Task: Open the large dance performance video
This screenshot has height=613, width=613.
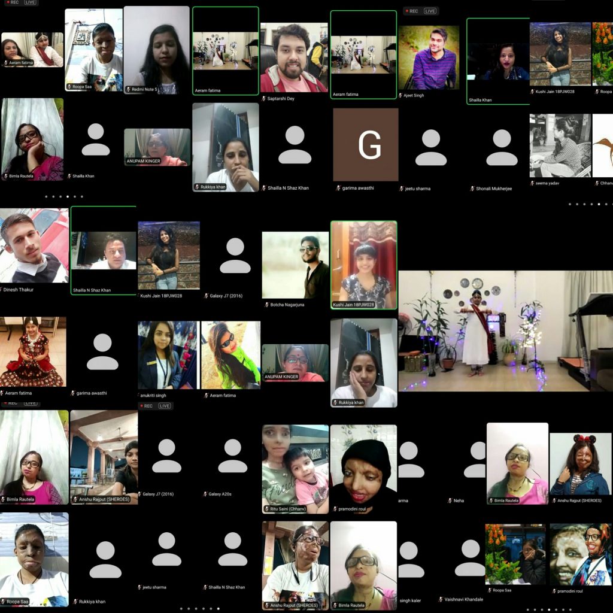Action: 505,330
